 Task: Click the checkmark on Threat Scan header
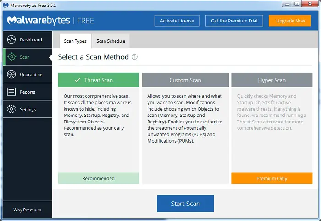point(77,80)
